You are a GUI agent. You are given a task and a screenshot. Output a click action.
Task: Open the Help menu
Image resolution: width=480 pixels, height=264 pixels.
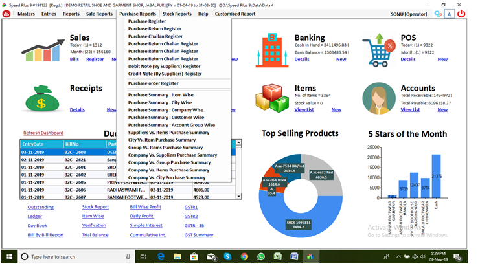coord(203,14)
